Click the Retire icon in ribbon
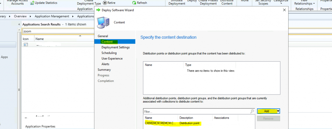 pos(105,3)
